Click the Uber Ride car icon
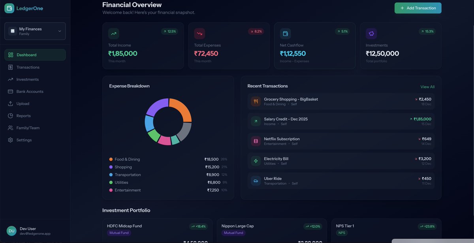 click(x=256, y=181)
